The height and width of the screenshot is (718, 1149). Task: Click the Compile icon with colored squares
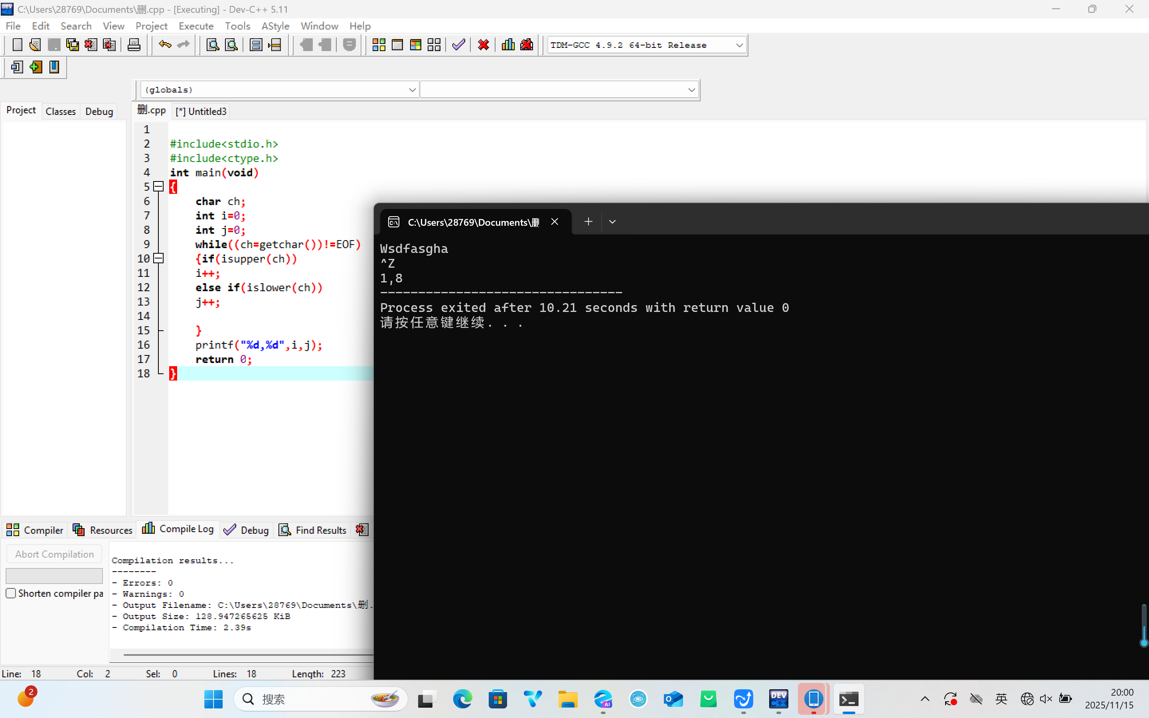coord(378,45)
